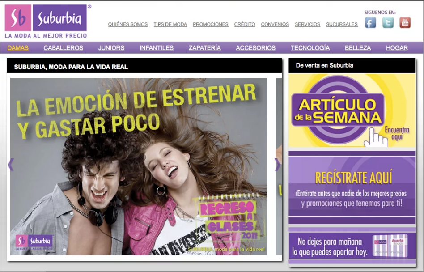Follow the QUIÉNES SOMOS link
Screen dimensions: 424x272
128,24
